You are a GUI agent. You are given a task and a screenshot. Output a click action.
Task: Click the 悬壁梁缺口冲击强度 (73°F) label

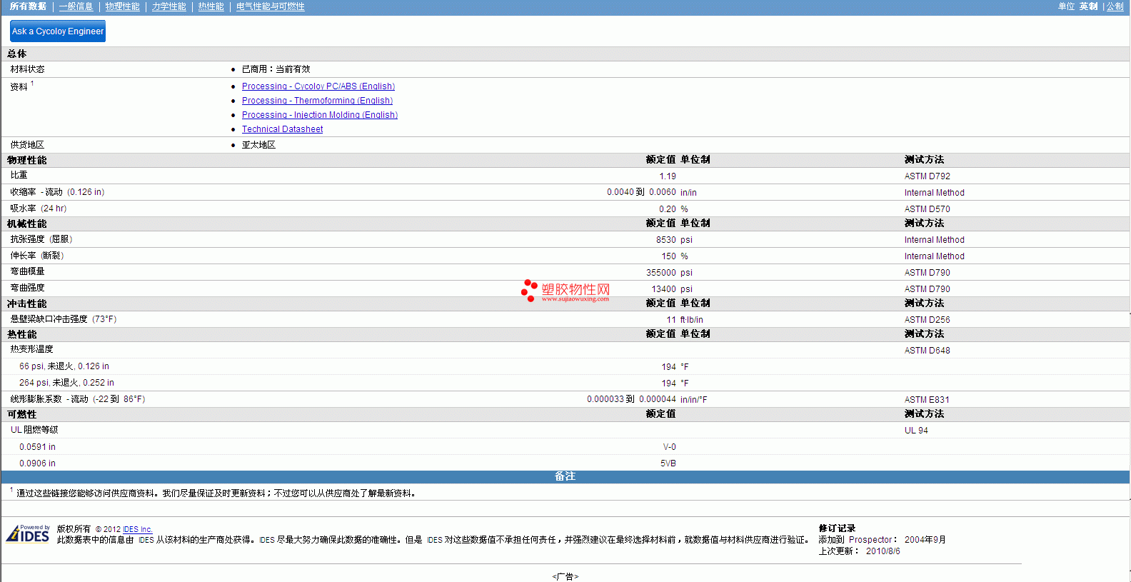tap(64, 319)
